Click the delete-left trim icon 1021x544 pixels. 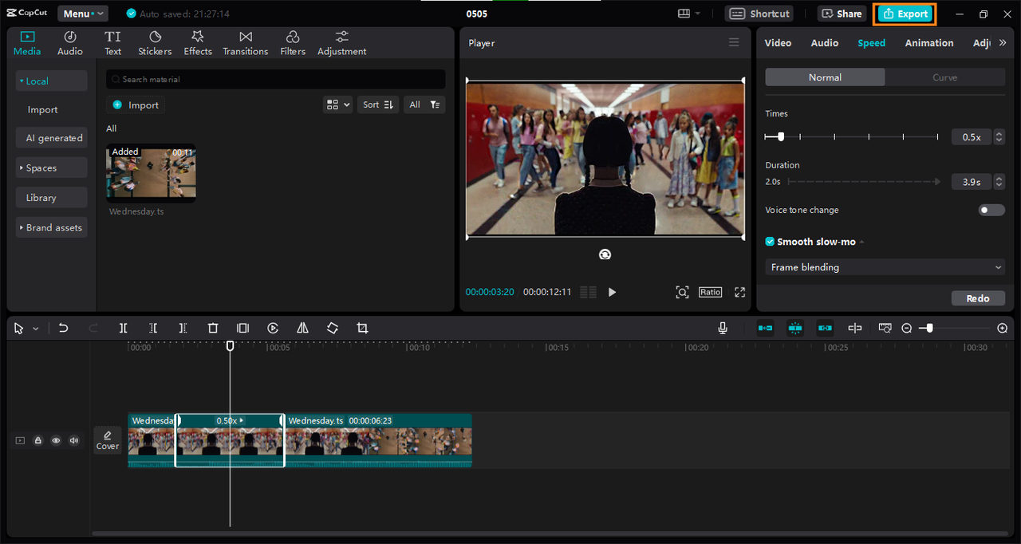coord(153,328)
